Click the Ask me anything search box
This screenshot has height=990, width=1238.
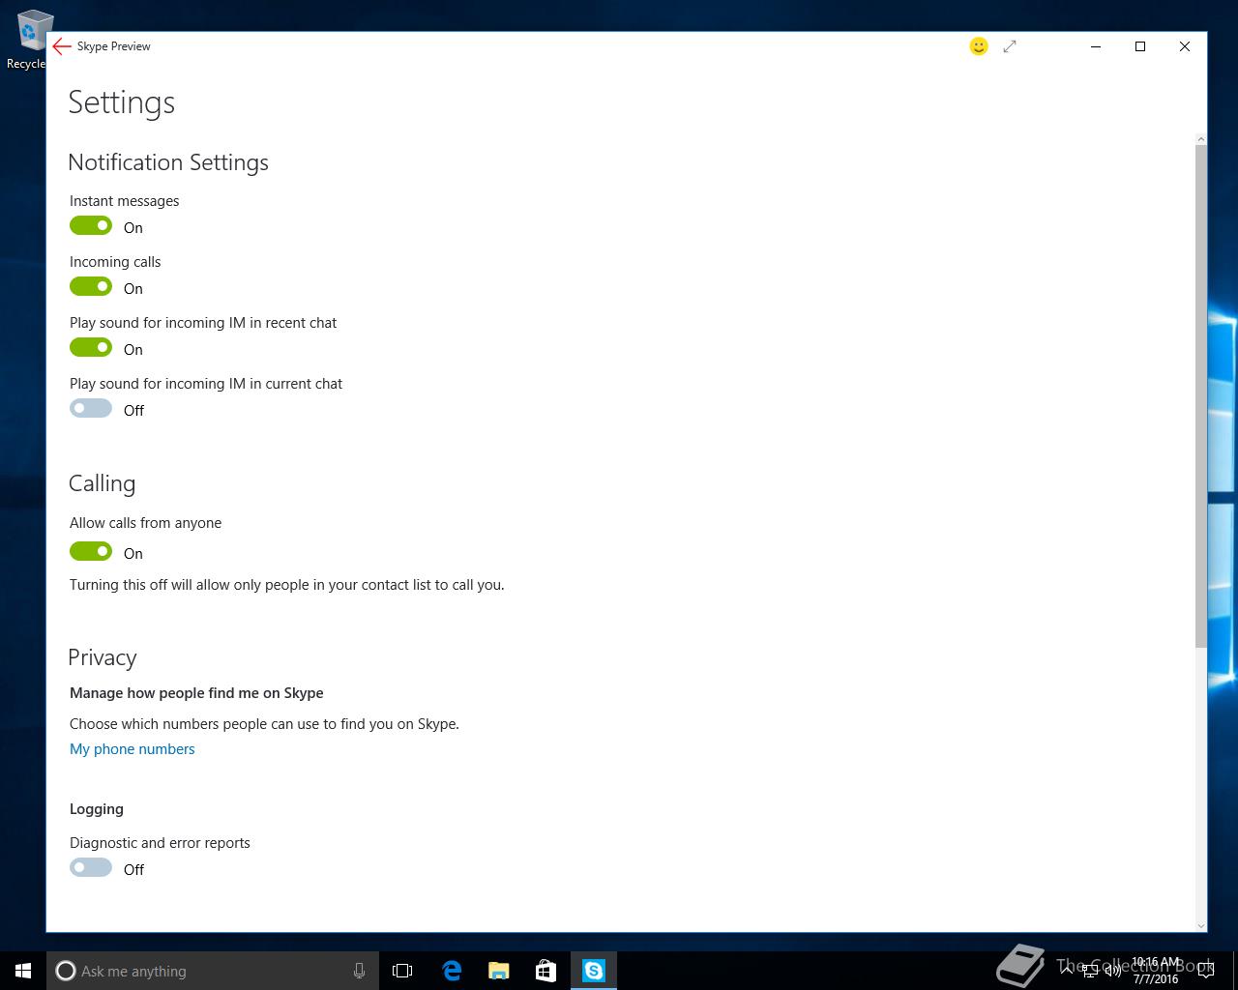[x=211, y=971]
